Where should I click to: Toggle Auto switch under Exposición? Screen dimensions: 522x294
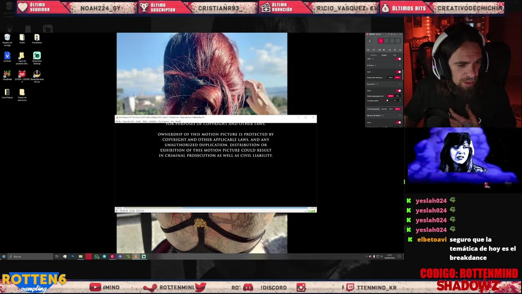pyautogui.click(x=398, y=91)
